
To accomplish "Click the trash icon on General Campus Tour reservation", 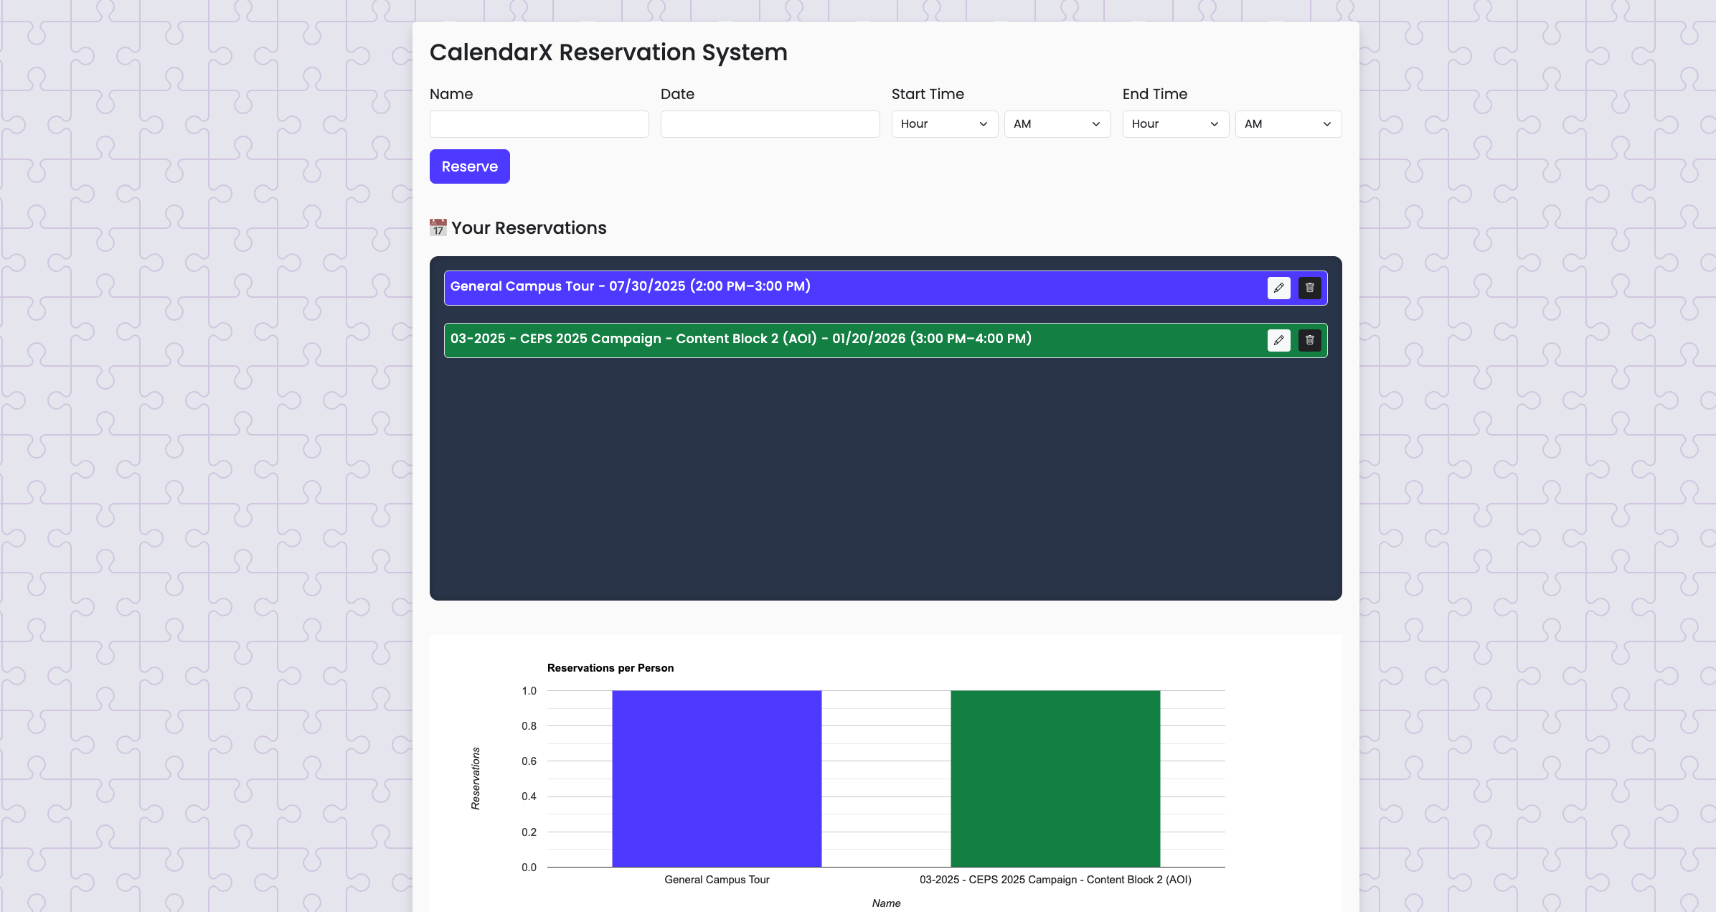I will pyautogui.click(x=1309, y=288).
